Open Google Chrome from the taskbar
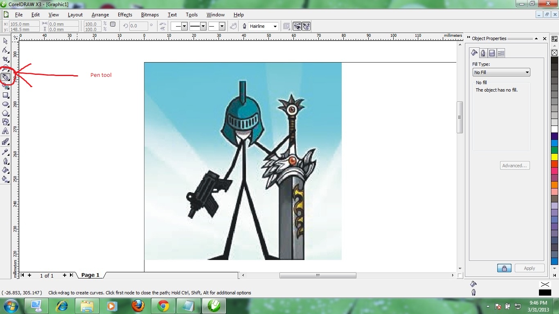This screenshot has width=559, height=314. pos(163,305)
